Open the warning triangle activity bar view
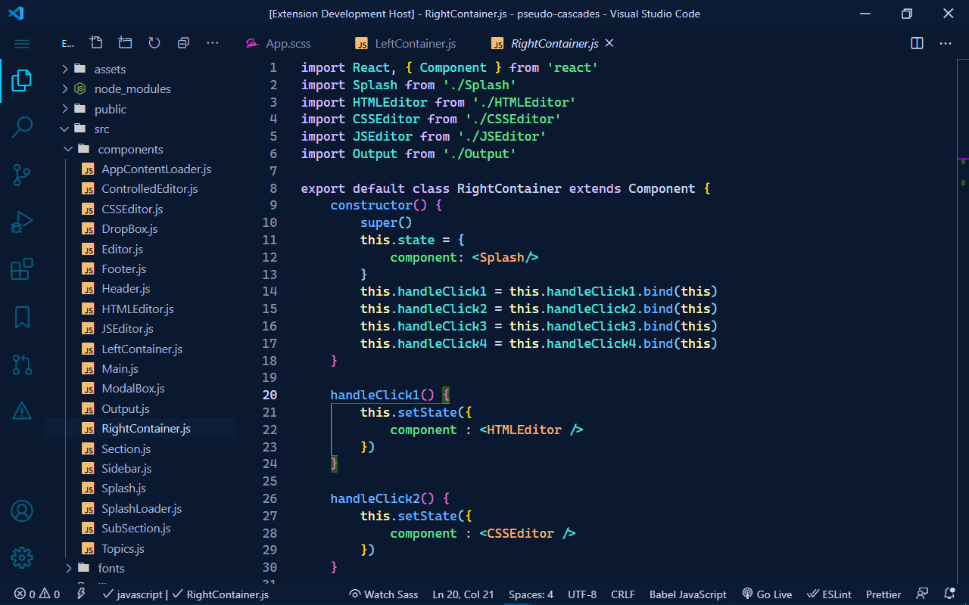 (22, 411)
